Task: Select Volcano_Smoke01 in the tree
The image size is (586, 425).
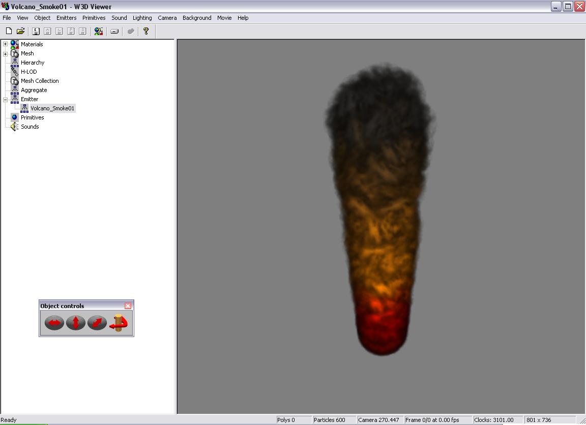Action: pos(52,108)
